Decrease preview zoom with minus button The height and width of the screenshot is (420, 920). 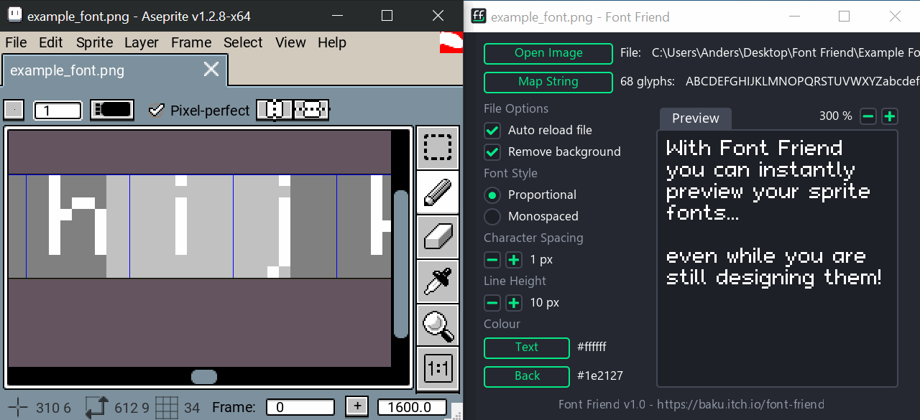[868, 116]
